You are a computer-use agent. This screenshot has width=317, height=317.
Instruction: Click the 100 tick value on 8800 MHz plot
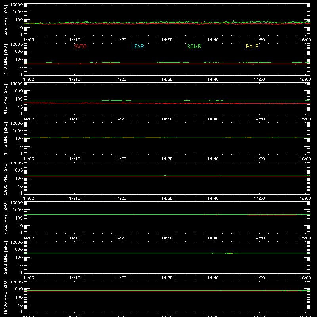[x=19, y=258]
